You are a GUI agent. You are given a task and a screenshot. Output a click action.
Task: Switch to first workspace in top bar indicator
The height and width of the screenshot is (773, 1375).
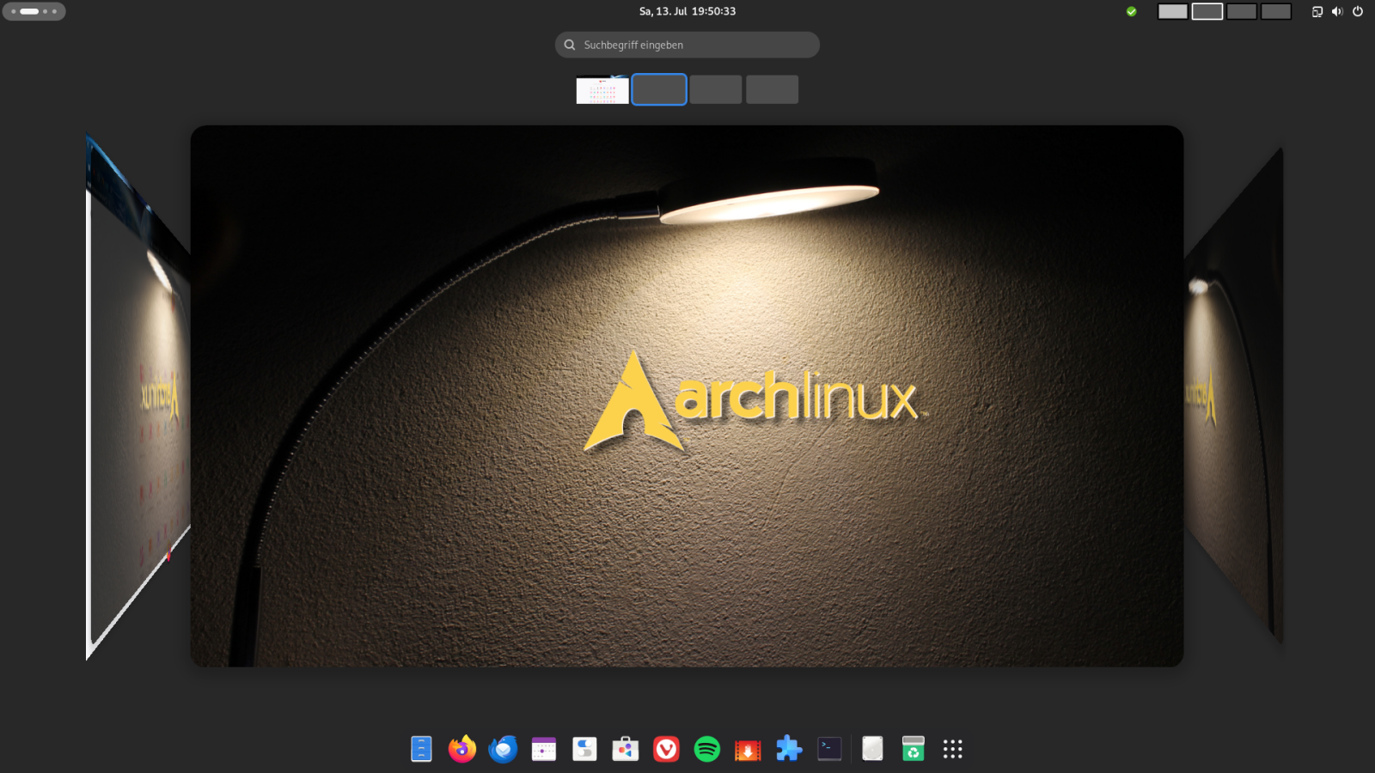tap(1172, 11)
